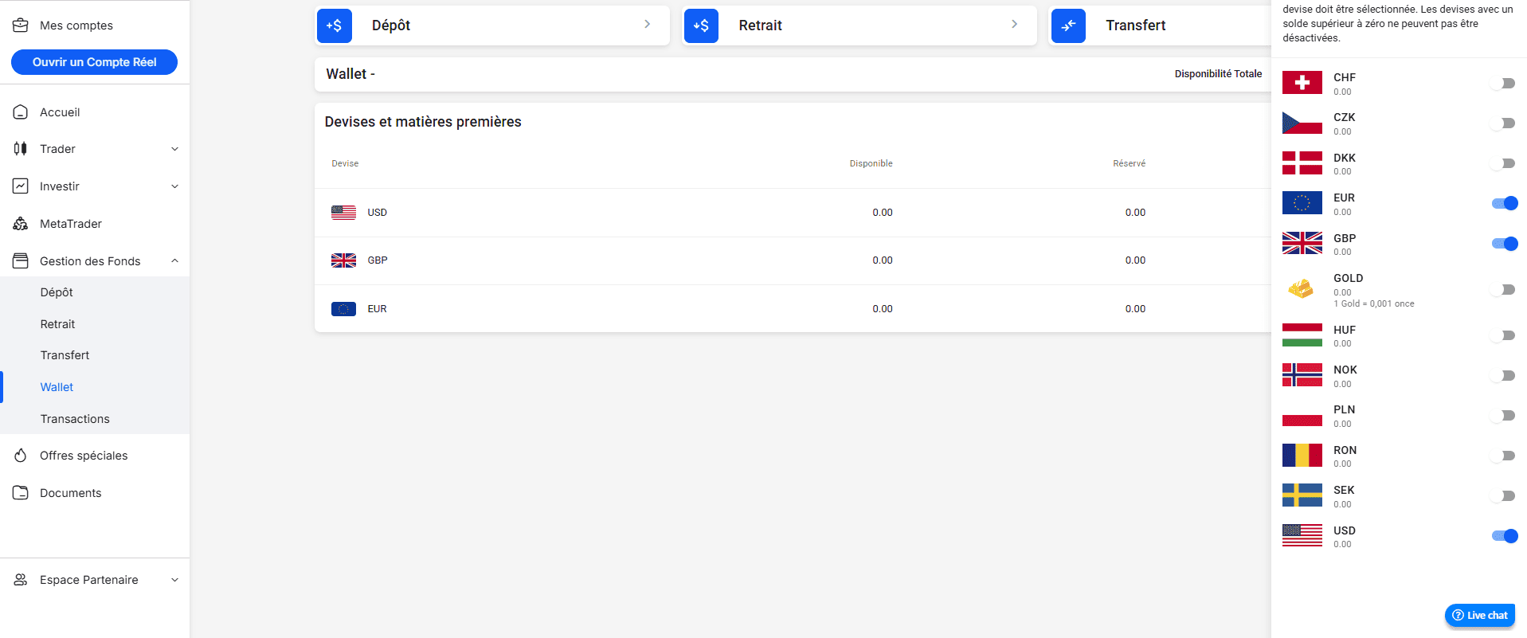Image resolution: width=1527 pixels, height=638 pixels.
Task: Turn on the PLN currency switch
Action: (x=1504, y=416)
